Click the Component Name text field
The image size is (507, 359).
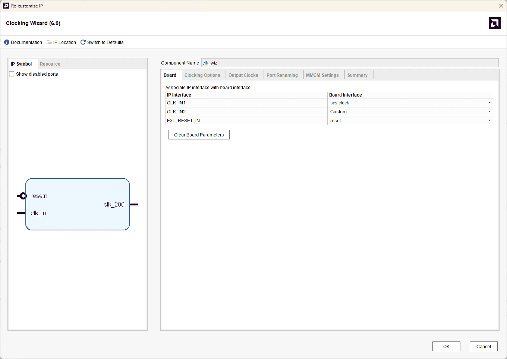[349, 63]
